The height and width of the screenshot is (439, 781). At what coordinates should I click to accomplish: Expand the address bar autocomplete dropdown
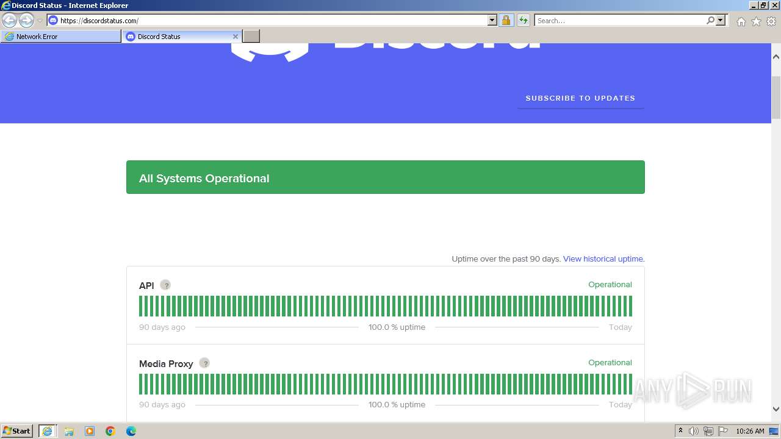(492, 20)
